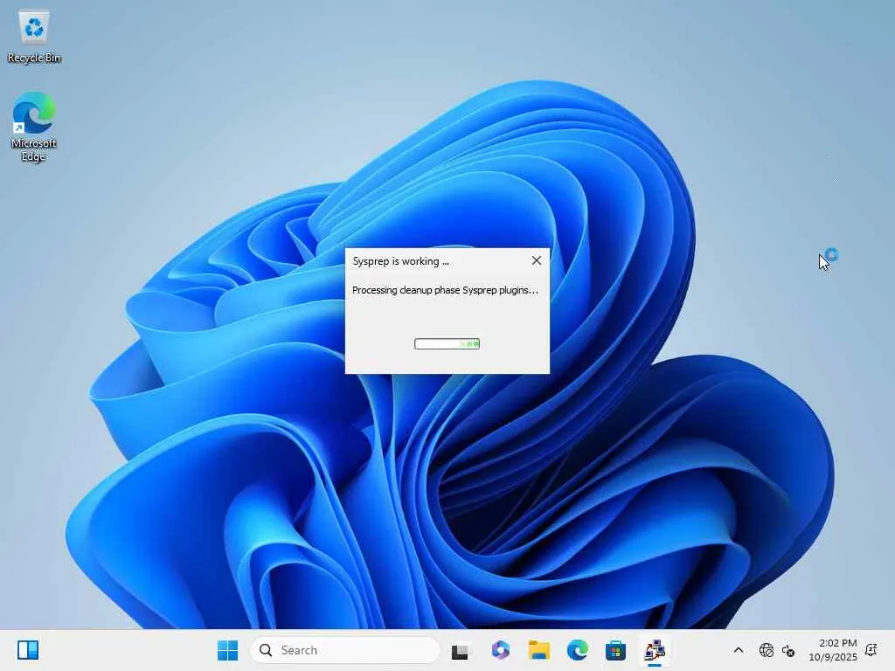Screen dimensions: 895x671
Task: Open the notifications bell icon
Action: pos(871,650)
